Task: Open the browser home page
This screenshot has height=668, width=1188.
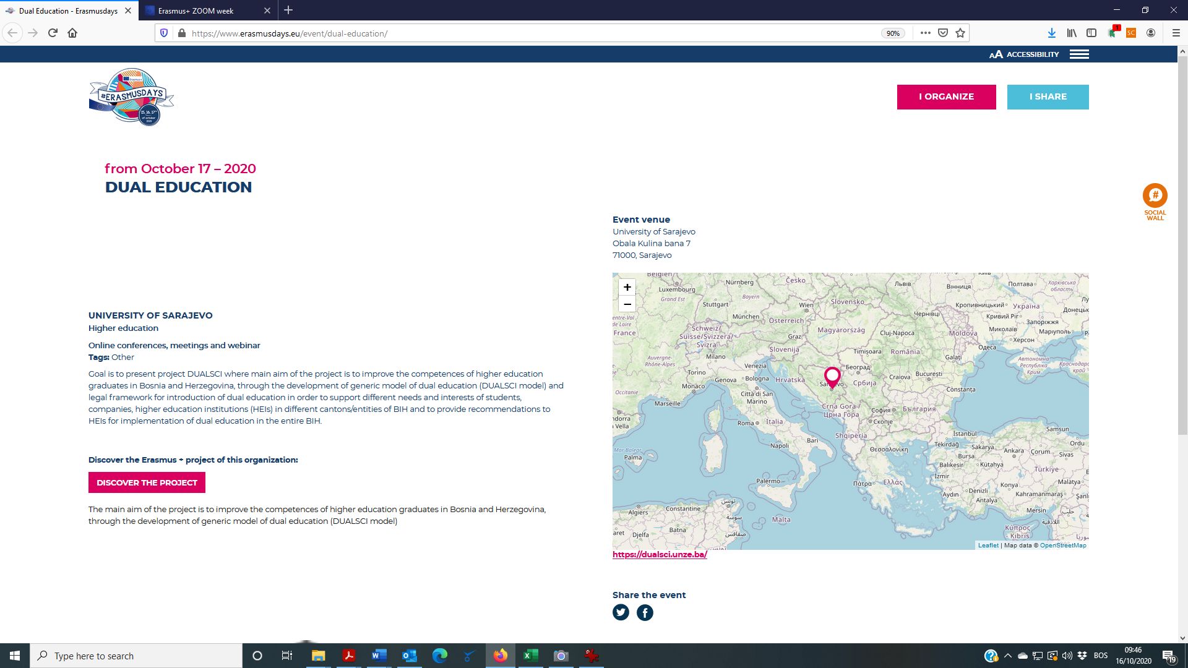Action: (72, 33)
